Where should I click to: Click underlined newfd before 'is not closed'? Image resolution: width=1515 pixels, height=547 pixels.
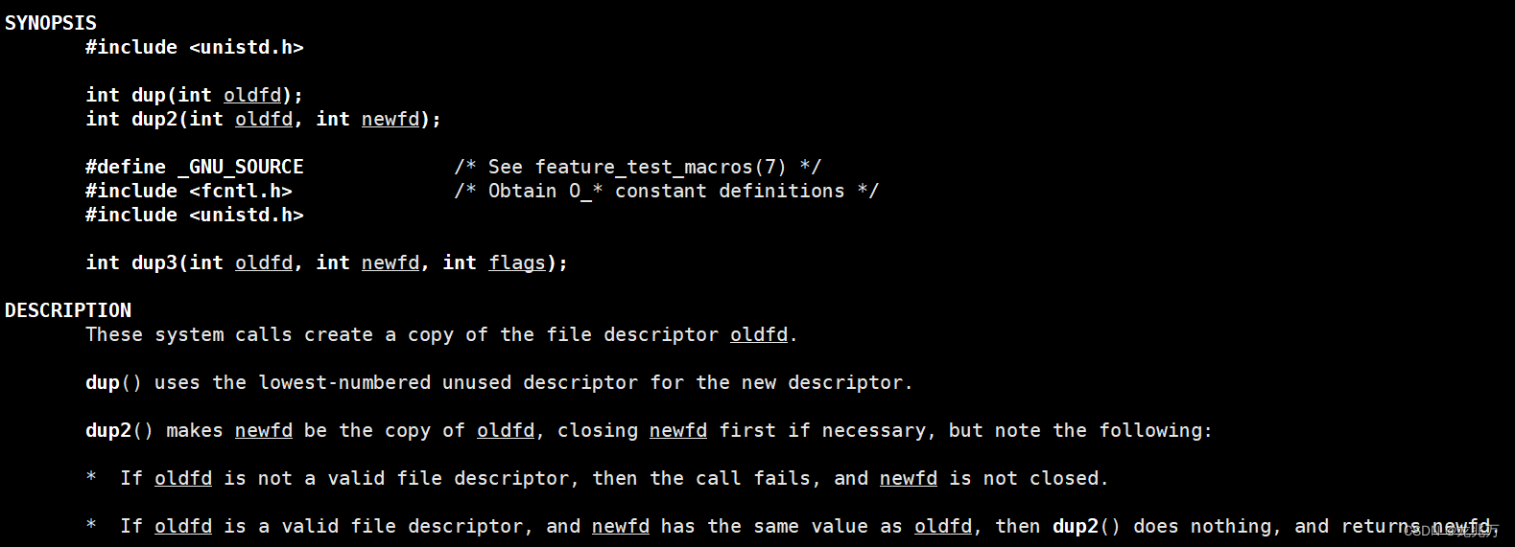pos(909,478)
